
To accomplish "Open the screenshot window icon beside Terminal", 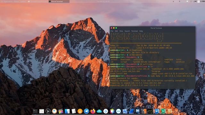I will [42, 111].
